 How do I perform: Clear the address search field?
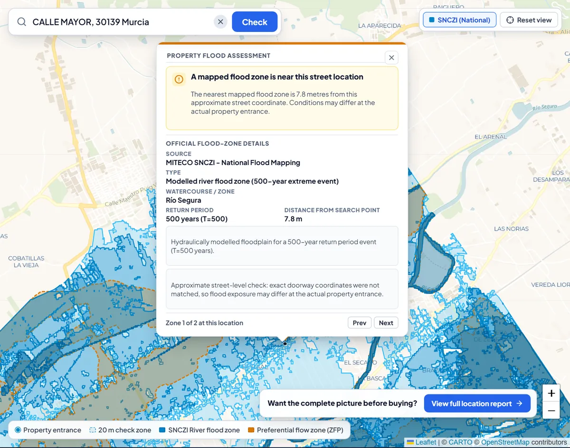(x=220, y=22)
